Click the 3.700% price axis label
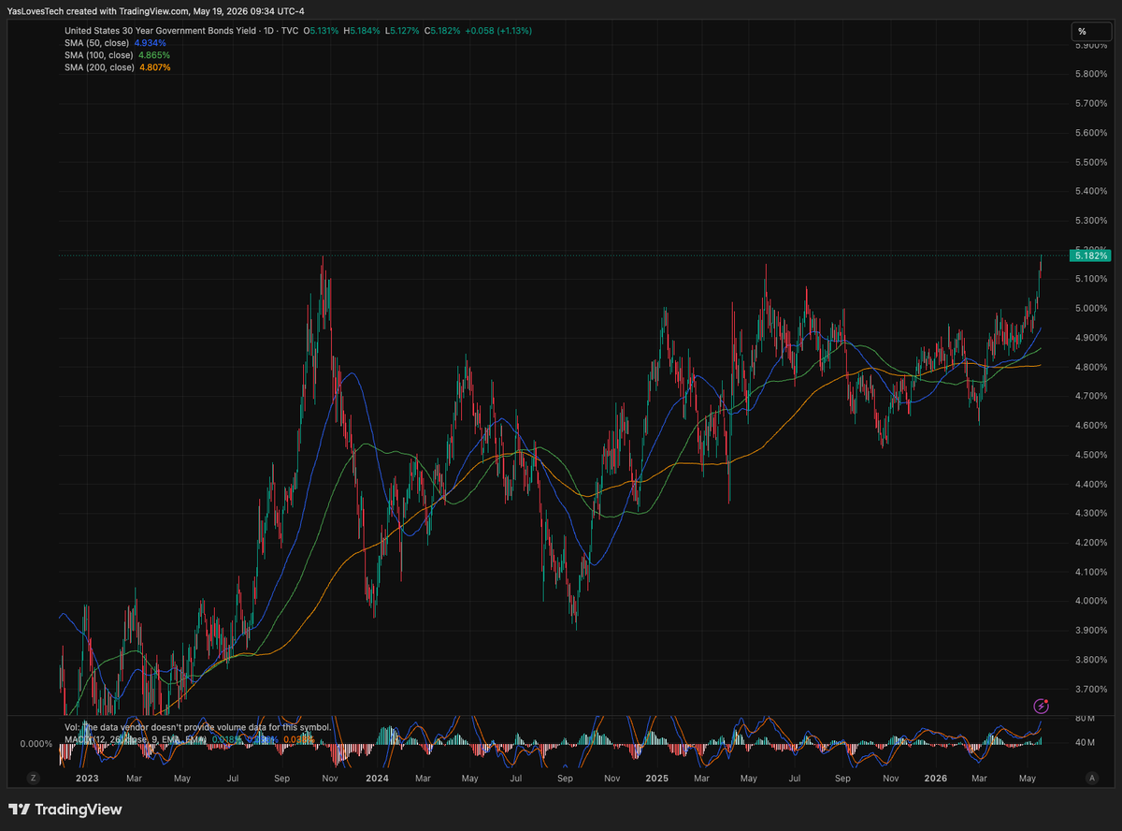Viewport: 1122px width, 831px height. 1092,689
